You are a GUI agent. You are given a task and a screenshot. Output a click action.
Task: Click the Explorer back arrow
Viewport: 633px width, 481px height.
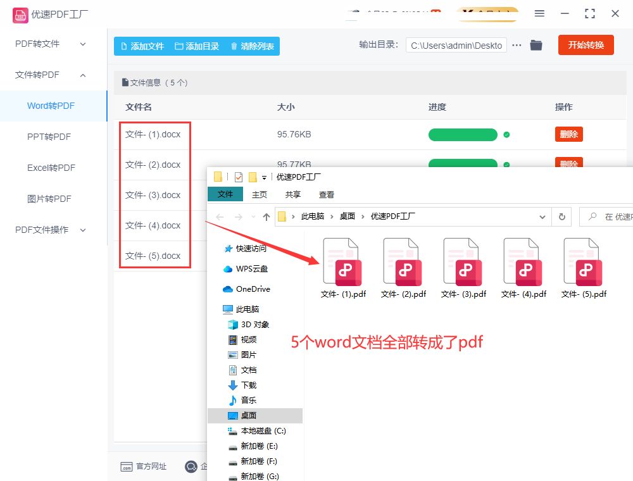point(220,217)
